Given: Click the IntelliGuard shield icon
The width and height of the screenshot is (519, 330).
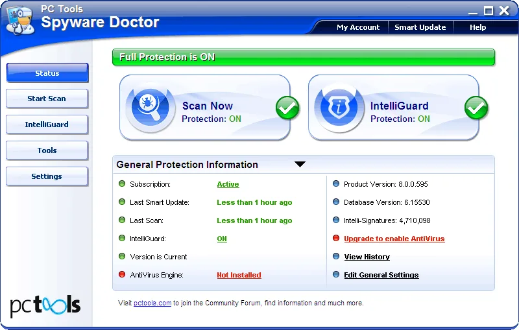Looking at the screenshot, I should click(x=339, y=108).
